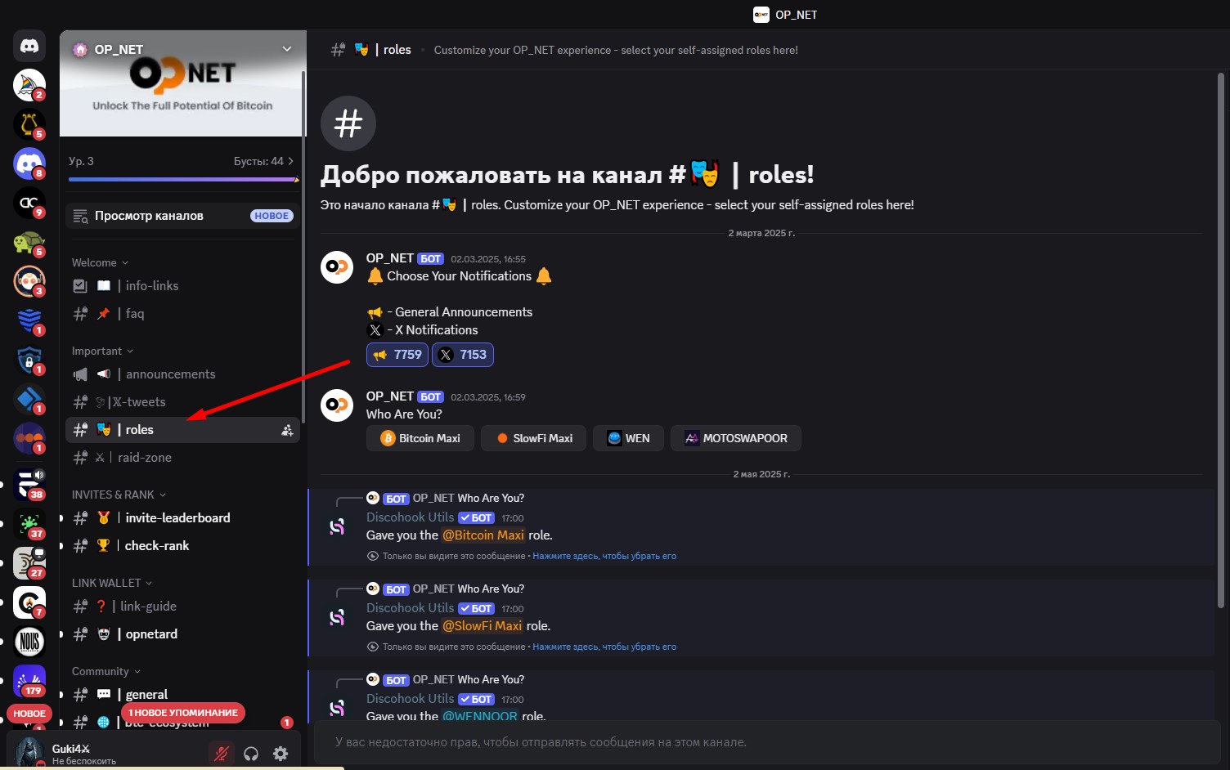1230x770 pixels.
Task: Open members invite icon on roles channel
Action: (x=287, y=430)
